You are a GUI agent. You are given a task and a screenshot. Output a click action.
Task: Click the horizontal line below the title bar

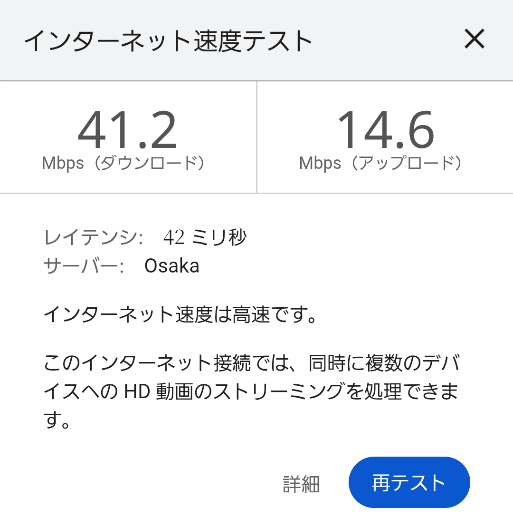coord(256,81)
